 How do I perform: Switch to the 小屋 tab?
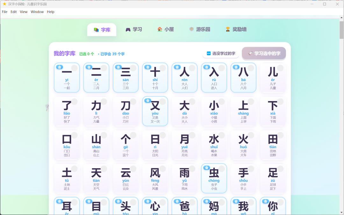tap(166, 29)
